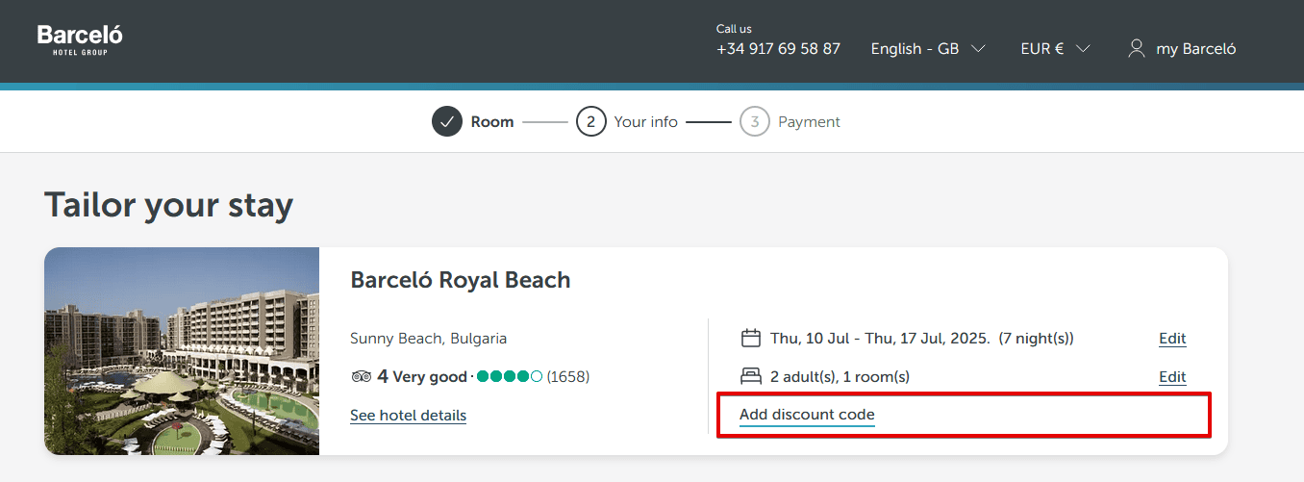Open the English - GB language dropdown
Screen dimensions: 1304x482
[x=927, y=48]
